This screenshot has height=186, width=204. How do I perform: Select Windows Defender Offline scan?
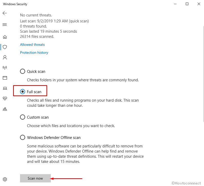pos(50,137)
